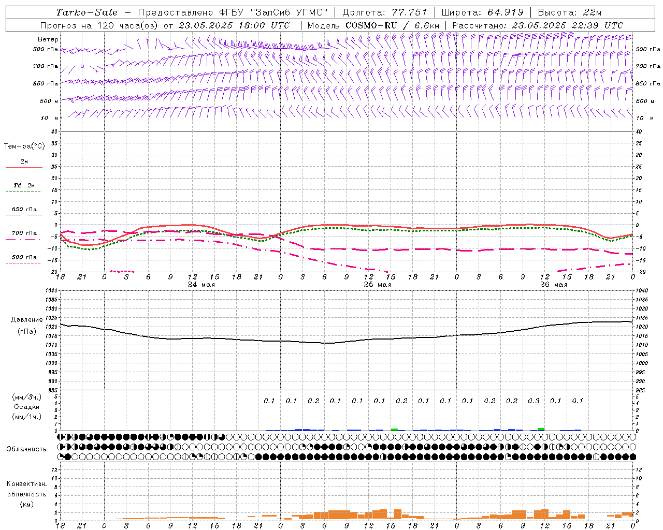Select the "Предоставлено ФГБУ ЗапСиб УГМС" provider text
663x530 pixels.
233,12
